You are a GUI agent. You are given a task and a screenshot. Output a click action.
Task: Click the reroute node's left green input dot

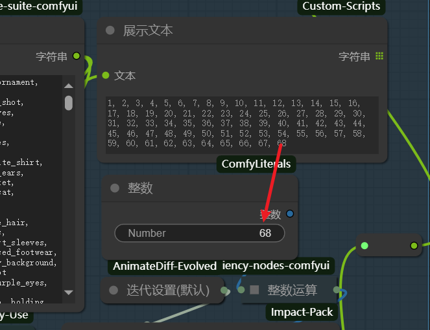pos(364,245)
